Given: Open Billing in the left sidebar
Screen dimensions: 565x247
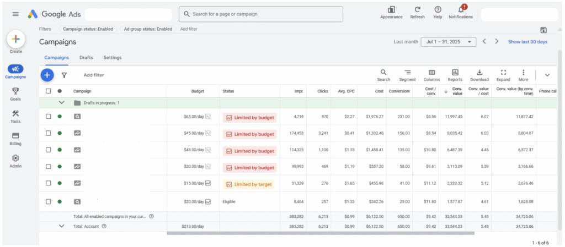Looking at the screenshot, I should click(15, 136).
